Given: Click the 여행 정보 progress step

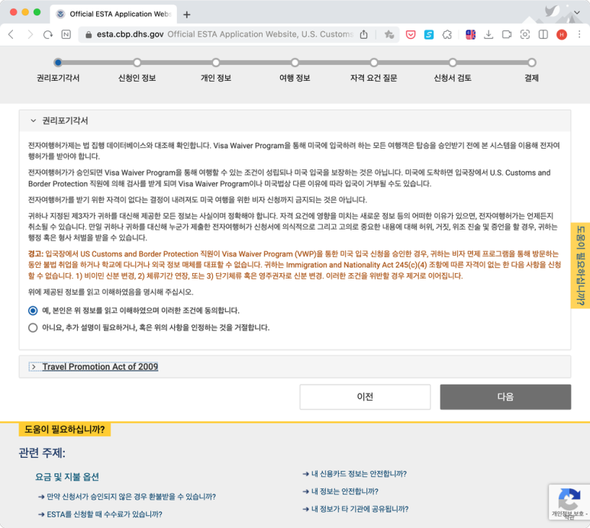Looking at the screenshot, I should (x=295, y=72).
